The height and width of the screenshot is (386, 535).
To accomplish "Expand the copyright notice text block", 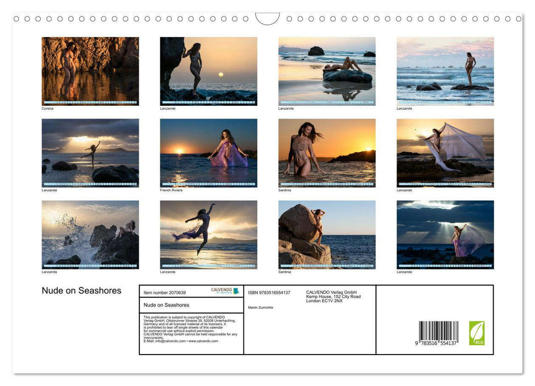I will (x=189, y=330).
